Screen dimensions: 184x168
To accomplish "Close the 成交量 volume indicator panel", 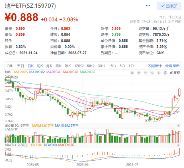I will (178, 125).
